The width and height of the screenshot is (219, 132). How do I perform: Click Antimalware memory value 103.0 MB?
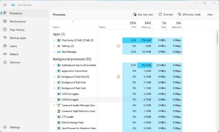[x=146, y=65]
